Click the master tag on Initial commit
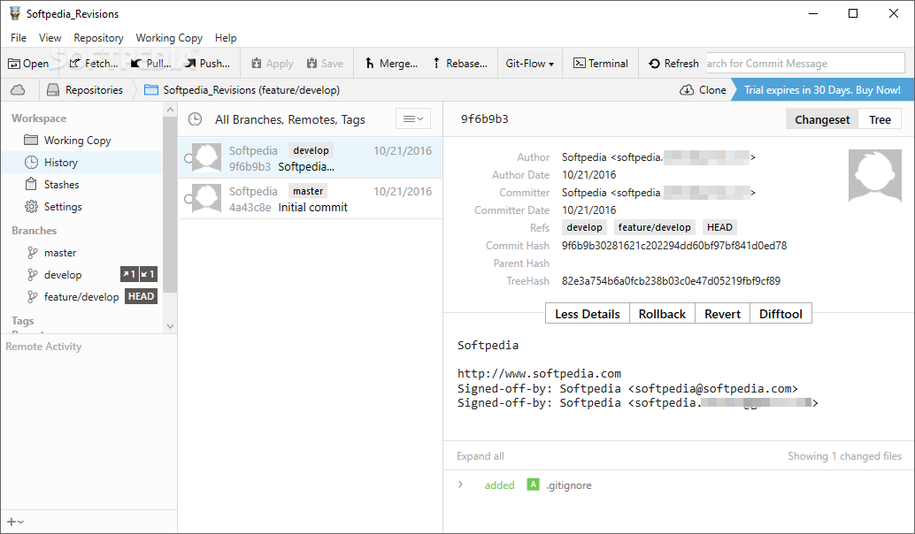Image resolution: width=915 pixels, height=534 pixels. (x=308, y=191)
